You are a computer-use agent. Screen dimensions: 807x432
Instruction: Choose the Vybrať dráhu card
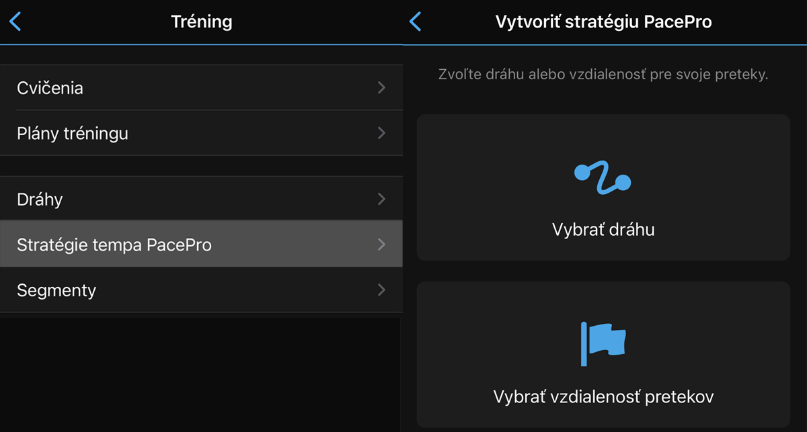click(x=603, y=187)
